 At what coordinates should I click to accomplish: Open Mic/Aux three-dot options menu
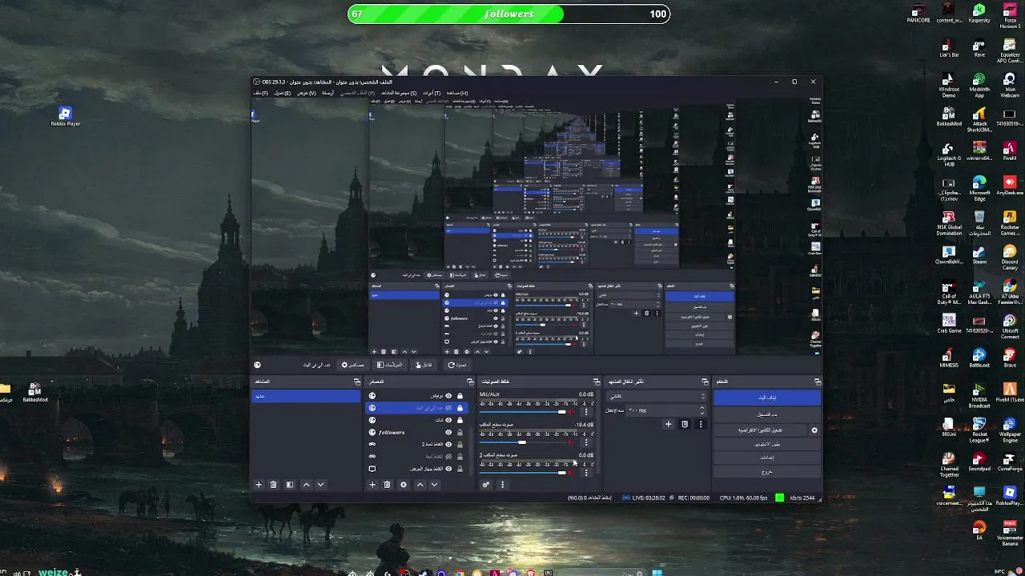pyautogui.click(x=586, y=412)
